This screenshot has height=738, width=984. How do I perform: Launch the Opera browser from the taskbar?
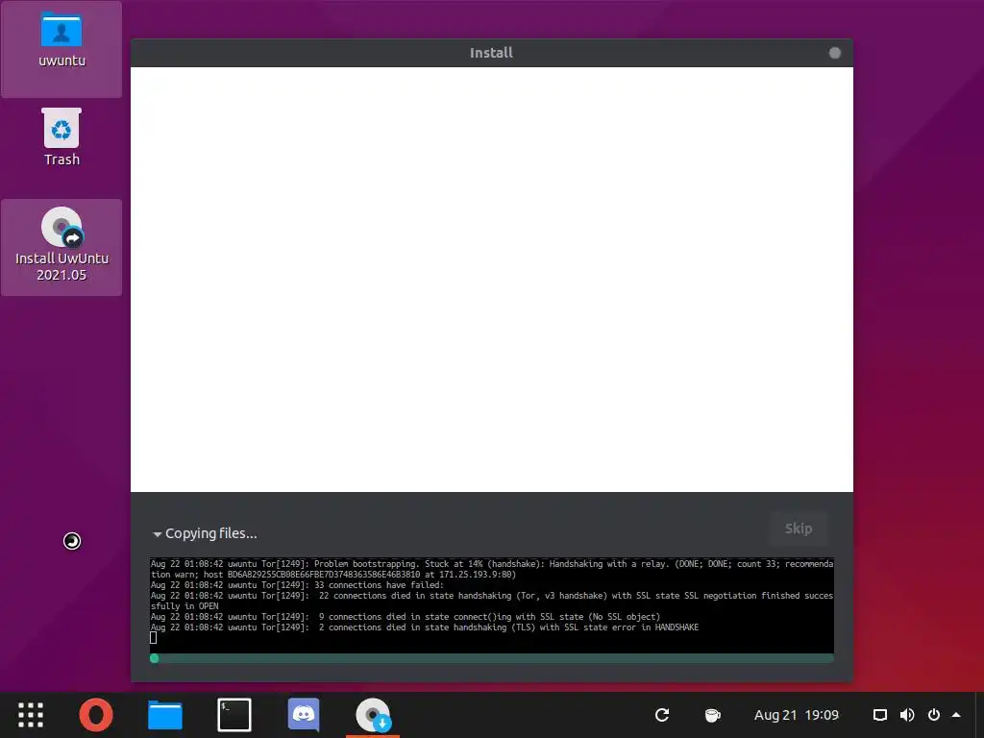[x=96, y=715]
